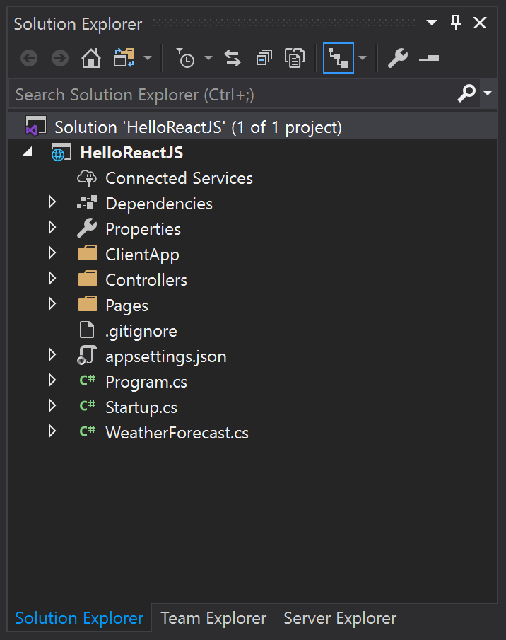Click Sync with Active Document arrows icon
The width and height of the screenshot is (506, 640).
point(233,58)
